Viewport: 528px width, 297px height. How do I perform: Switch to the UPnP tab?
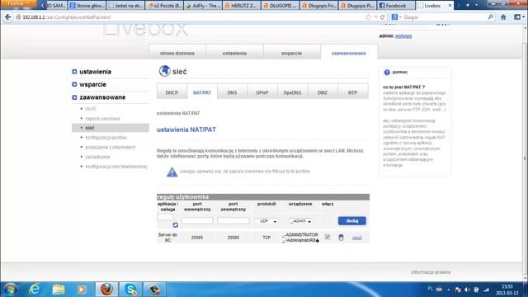(x=262, y=92)
